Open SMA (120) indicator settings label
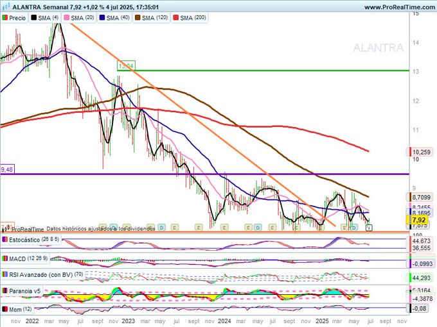Image resolution: width=437 pixels, height=327 pixels. click(x=155, y=18)
